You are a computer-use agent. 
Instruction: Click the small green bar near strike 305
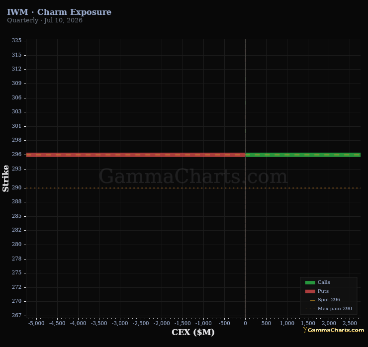246,103
